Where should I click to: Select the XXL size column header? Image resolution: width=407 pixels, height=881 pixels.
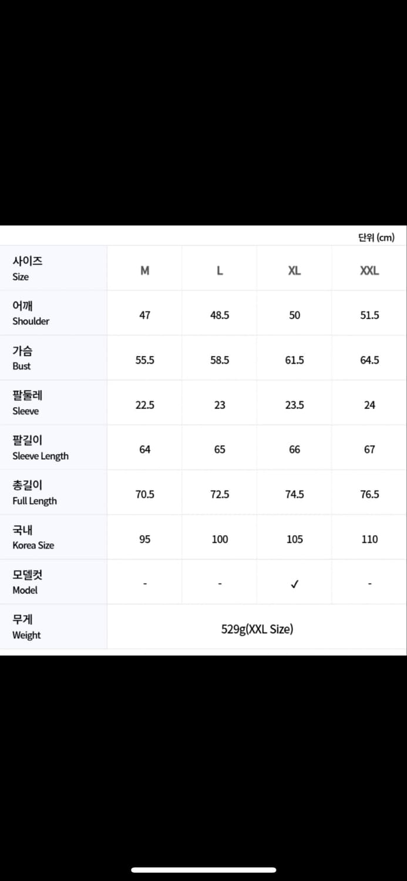[369, 271]
